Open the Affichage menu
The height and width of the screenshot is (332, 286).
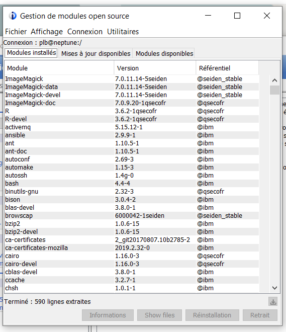pyautogui.click(x=47, y=32)
